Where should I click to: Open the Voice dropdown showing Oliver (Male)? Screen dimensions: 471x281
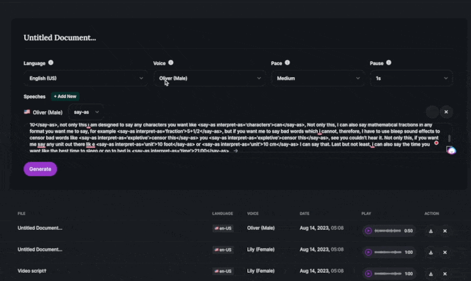pos(208,78)
